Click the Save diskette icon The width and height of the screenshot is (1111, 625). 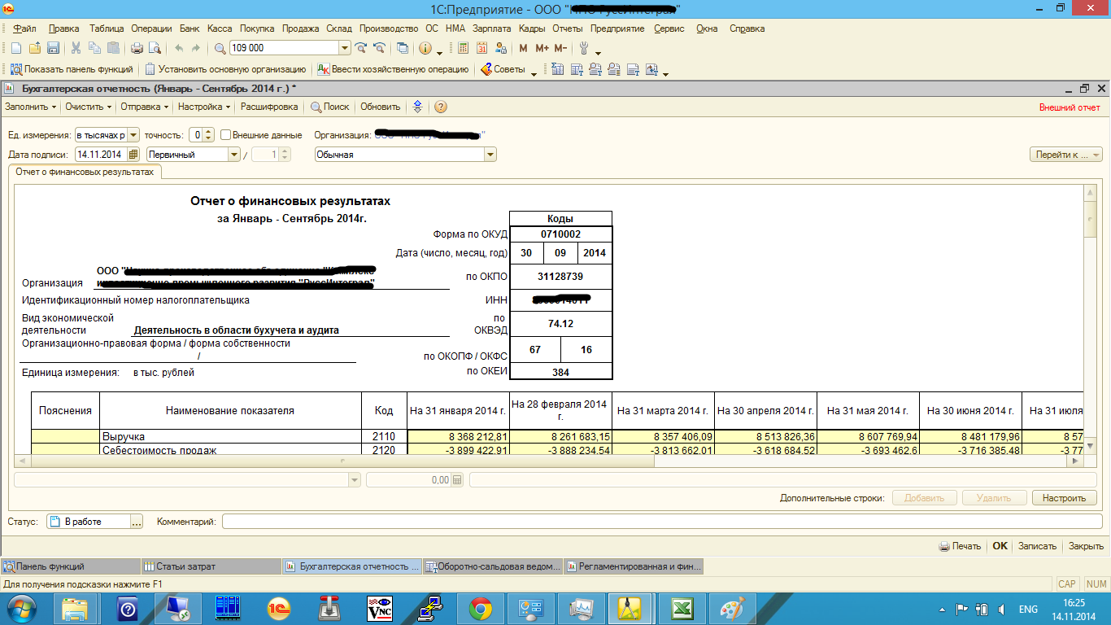click(x=53, y=48)
